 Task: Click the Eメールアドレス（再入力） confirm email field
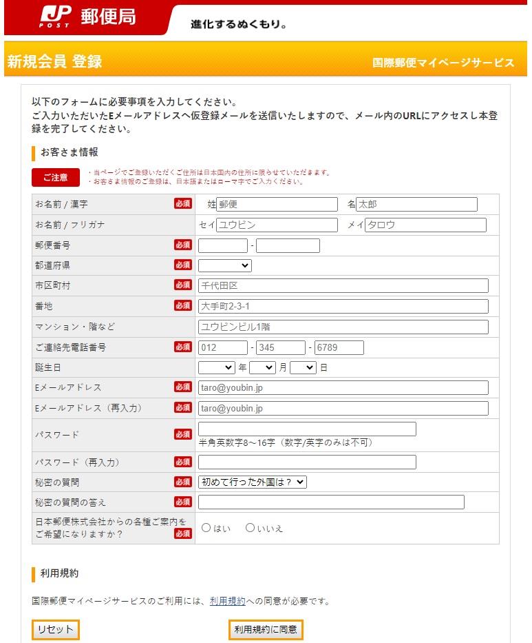(x=343, y=408)
